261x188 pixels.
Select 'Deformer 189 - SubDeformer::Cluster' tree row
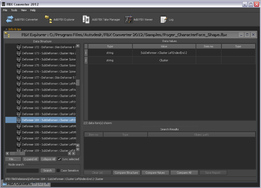(41, 150)
